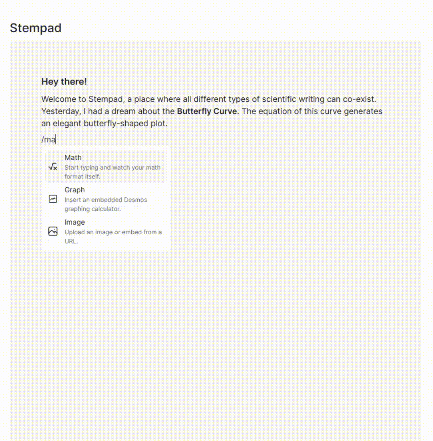Click the Graph chart icon

(x=53, y=199)
